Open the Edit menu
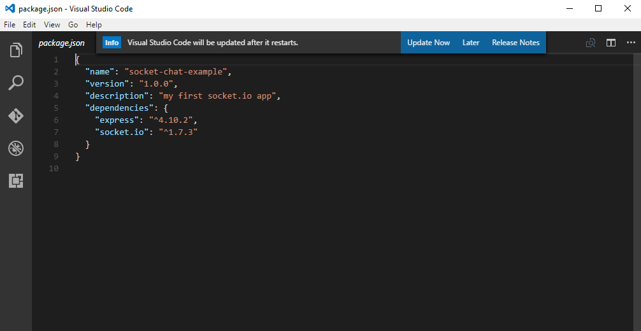This screenshot has height=331, width=641. coord(29,25)
